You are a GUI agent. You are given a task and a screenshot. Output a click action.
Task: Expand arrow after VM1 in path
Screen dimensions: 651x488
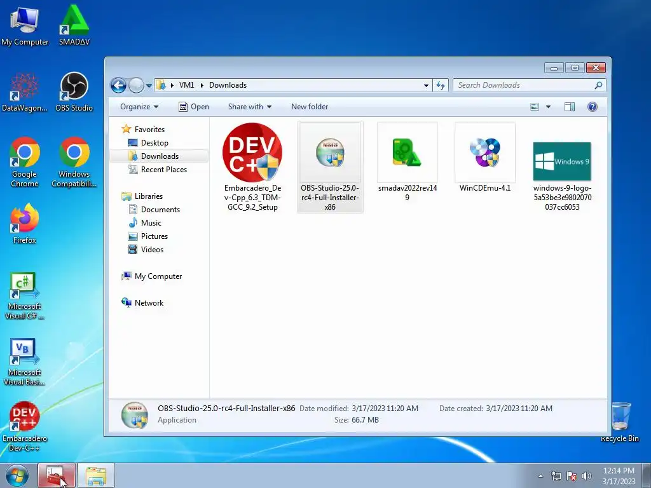coord(202,85)
